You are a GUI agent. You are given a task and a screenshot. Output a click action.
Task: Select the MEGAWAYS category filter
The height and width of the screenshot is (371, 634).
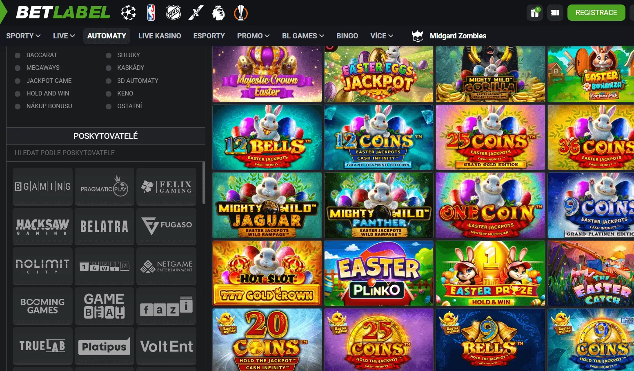pos(43,68)
